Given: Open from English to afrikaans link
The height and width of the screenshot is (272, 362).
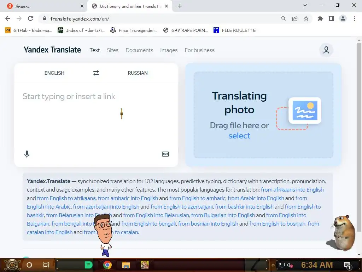Looking at the screenshot, I should (66, 198).
